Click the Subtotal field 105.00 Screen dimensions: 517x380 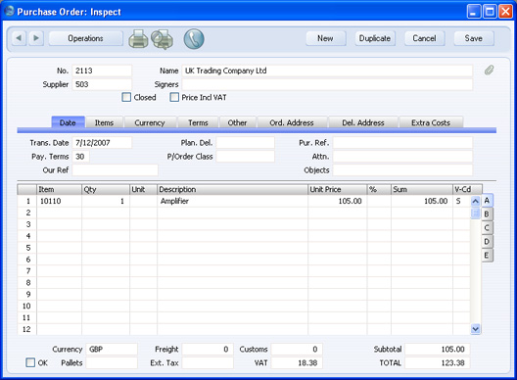pyautogui.click(x=438, y=349)
